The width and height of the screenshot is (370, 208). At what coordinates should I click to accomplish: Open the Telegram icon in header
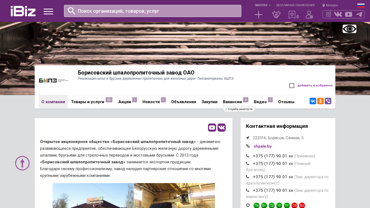pyautogui.click(x=359, y=14)
